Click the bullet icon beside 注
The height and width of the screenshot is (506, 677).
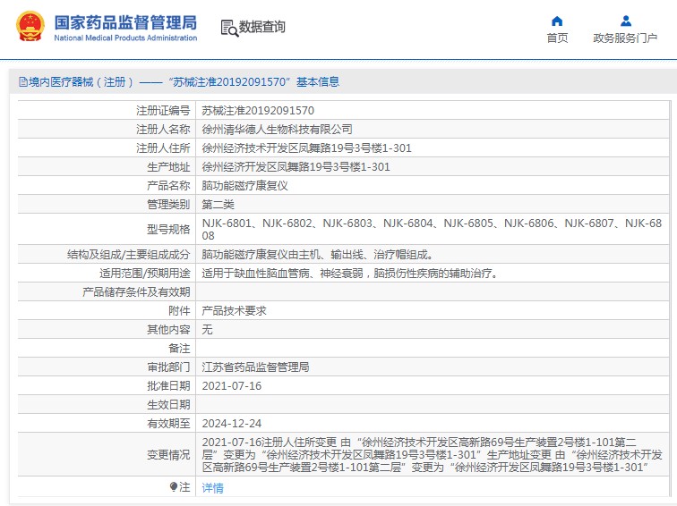click(x=174, y=487)
